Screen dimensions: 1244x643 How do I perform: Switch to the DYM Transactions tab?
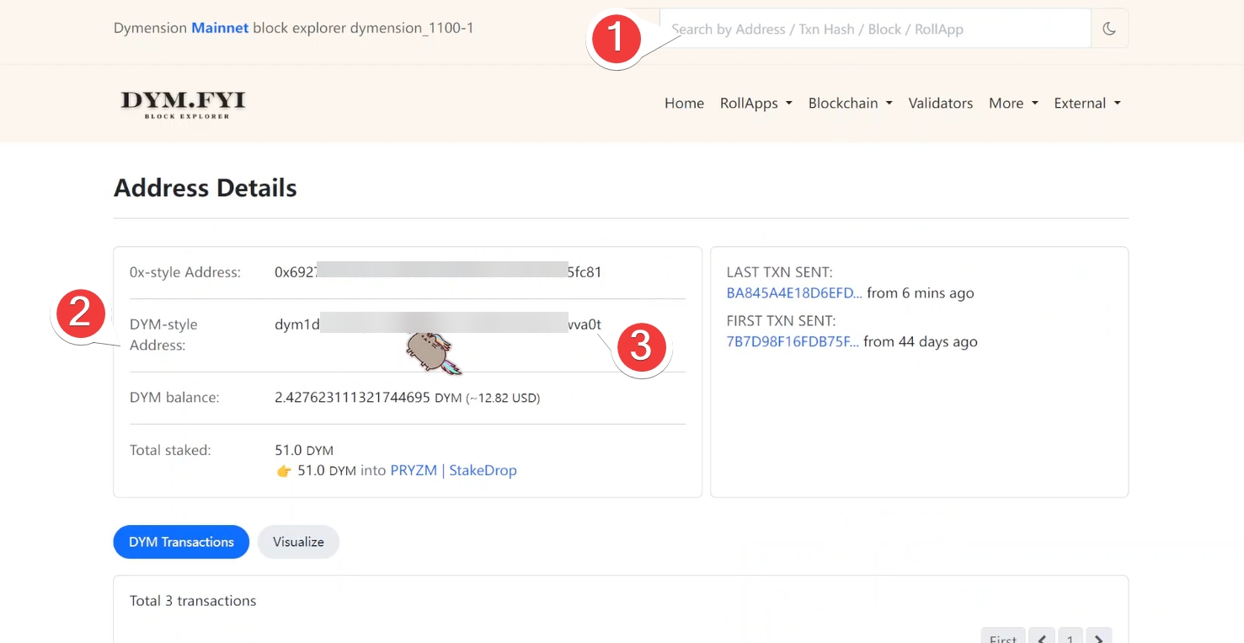point(181,542)
